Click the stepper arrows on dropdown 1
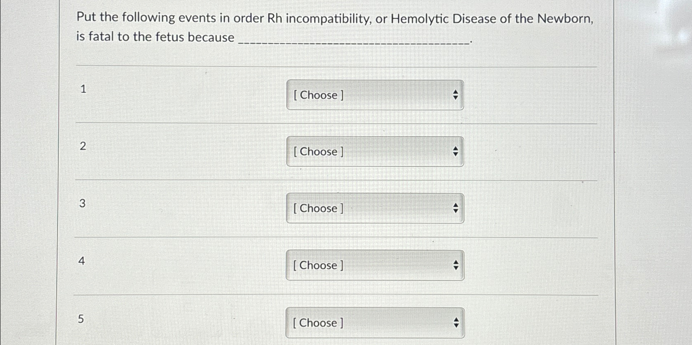 (456, 94)
